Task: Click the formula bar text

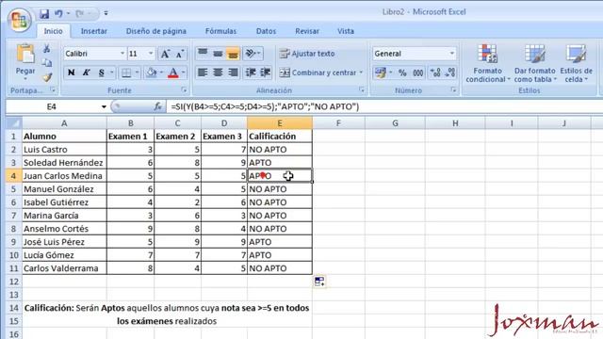Action: point(265,106)
